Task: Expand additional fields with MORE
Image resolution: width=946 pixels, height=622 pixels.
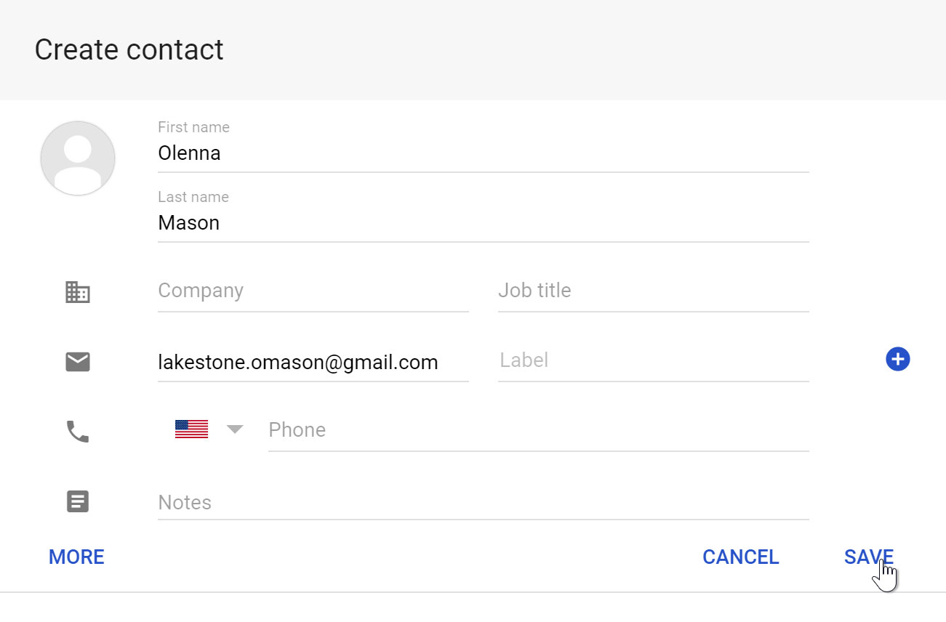Action: [76, 557]
